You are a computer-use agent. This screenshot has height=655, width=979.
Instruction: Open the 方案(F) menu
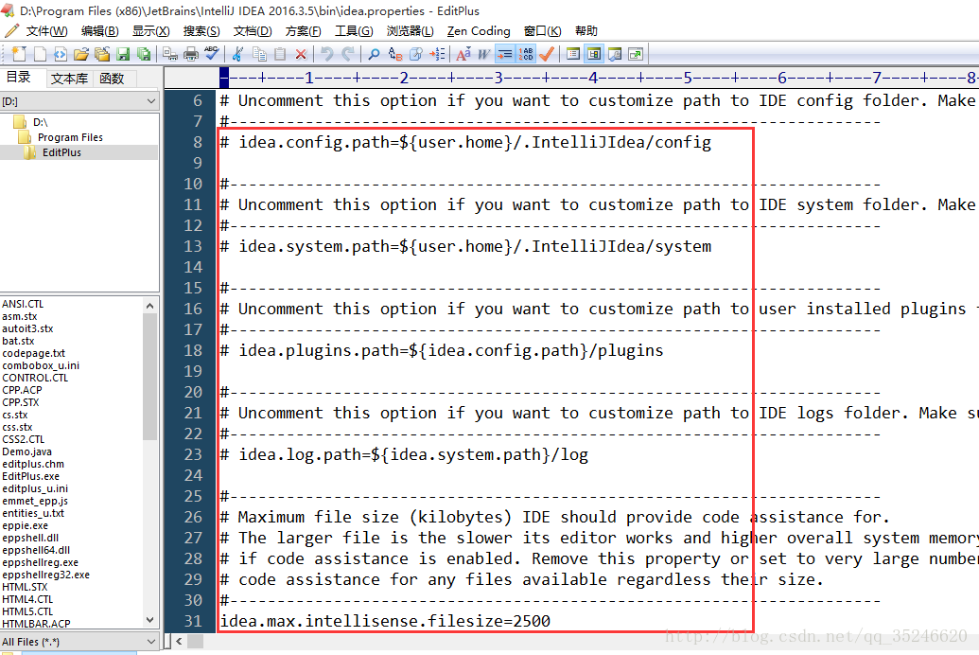[x=303, y=31]
